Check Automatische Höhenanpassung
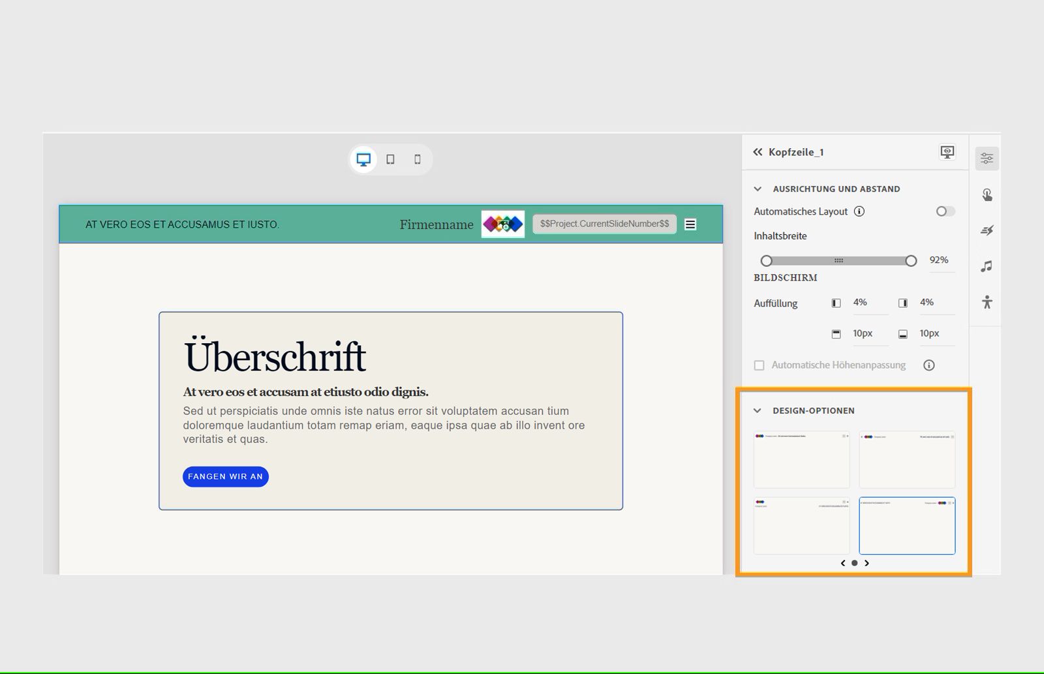This screenshot has height=674, width=1044. coord(759,365)
